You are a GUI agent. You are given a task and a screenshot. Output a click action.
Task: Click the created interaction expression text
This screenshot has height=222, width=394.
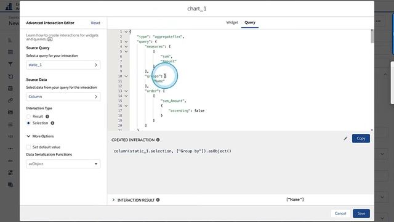[x=172, y=151]
